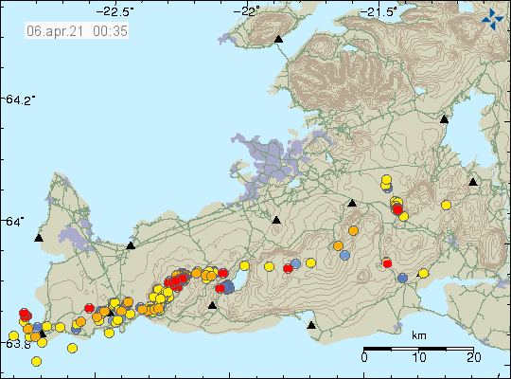Click the orange dot below the triangle station near 64°

pos(353,231)
